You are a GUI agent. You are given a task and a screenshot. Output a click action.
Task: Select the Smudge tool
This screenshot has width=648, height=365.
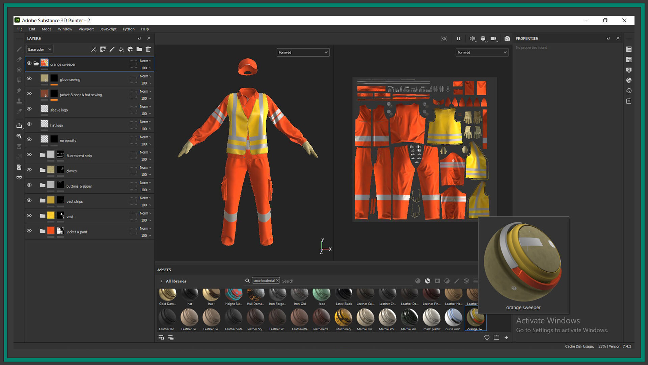point(19,91)
